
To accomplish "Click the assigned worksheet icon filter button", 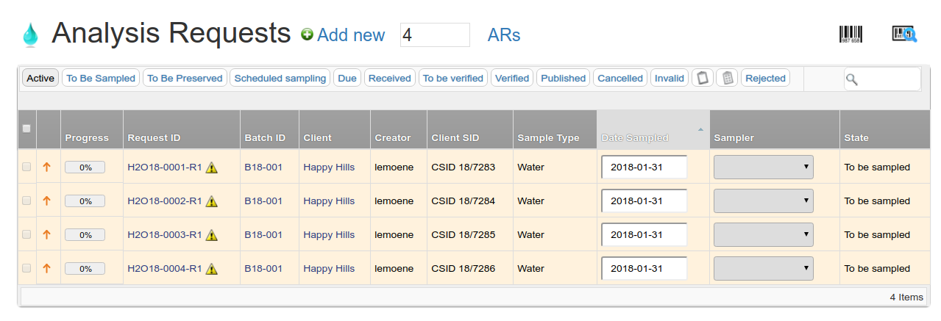I will [727, 78].
